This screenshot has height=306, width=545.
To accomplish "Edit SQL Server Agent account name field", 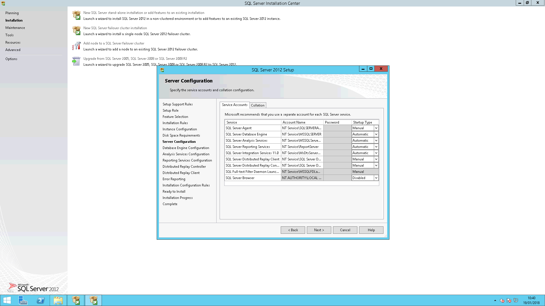I will 302,128.
